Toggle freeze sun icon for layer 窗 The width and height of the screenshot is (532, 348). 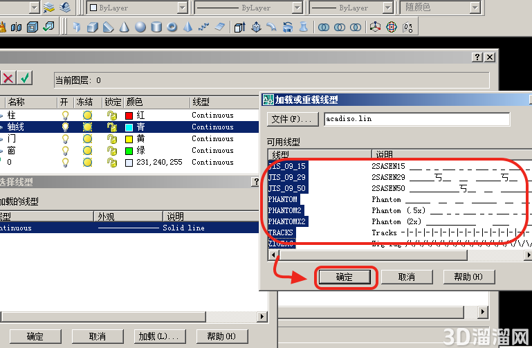point(88,151)
